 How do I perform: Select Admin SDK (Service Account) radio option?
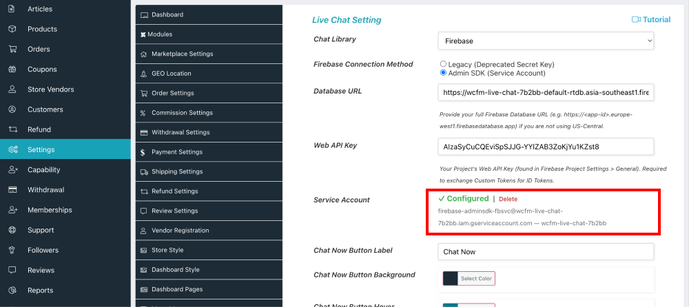tap(443, 73)
